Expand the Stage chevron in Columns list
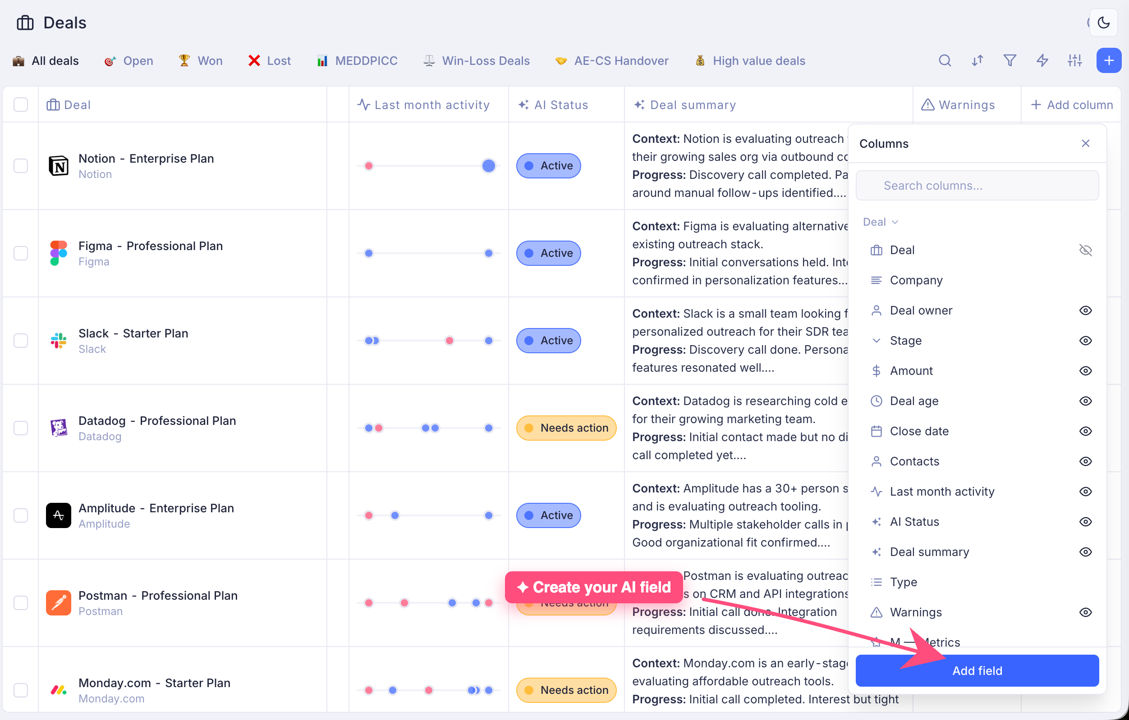 click(876, 341)
